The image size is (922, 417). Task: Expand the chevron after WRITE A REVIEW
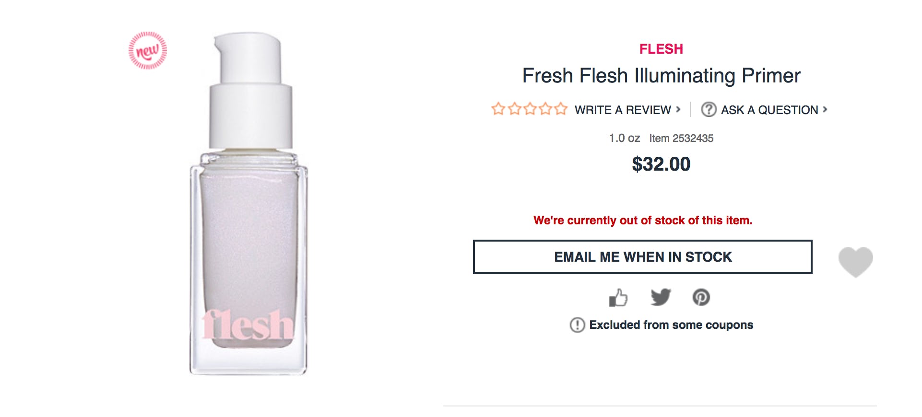[x=679, y=109]
